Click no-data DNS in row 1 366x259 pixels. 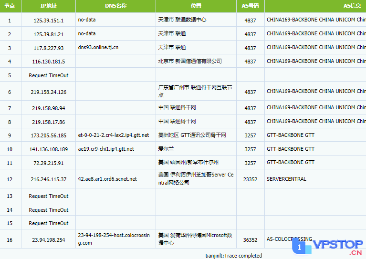[x=87, y=20]
